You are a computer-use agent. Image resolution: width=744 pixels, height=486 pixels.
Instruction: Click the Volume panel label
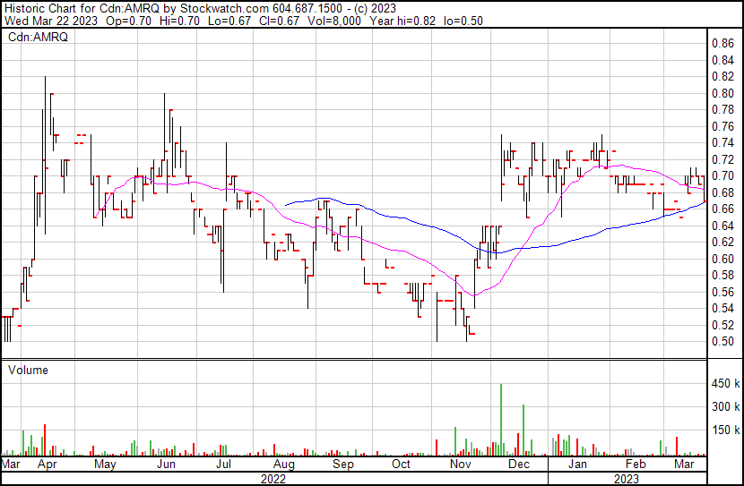pos(28,370)
